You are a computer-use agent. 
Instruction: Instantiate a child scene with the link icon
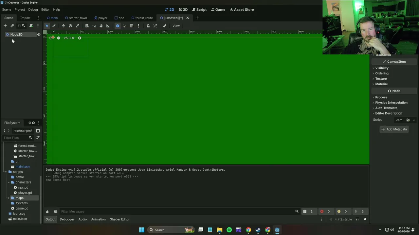(12, 26)
